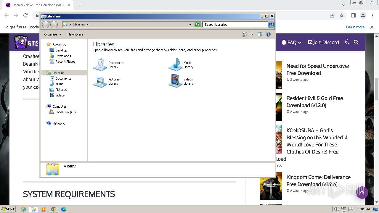The height and width of the screenshot is (213, 379).
Task: Click Join Discord link
Action: [323, 42]
